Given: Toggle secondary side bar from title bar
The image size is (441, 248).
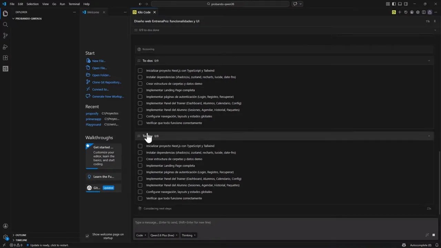Looking at the screenshot, I should [406, 4].
